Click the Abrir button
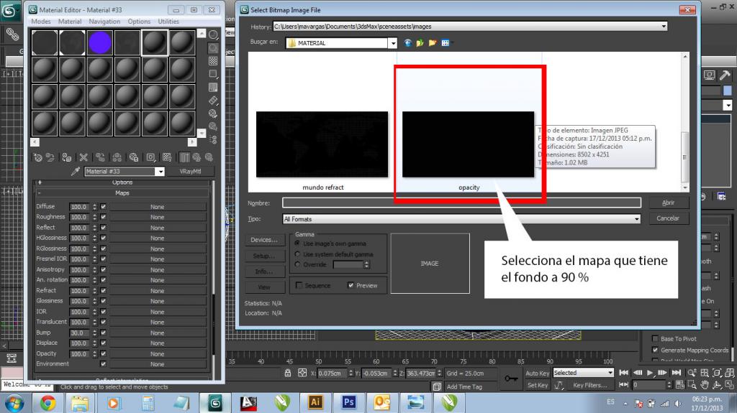This screenshot has height=413, width=737. (x=668, y=203)
